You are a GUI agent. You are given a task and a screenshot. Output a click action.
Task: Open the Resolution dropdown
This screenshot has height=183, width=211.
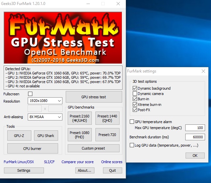tap(45, 101)
